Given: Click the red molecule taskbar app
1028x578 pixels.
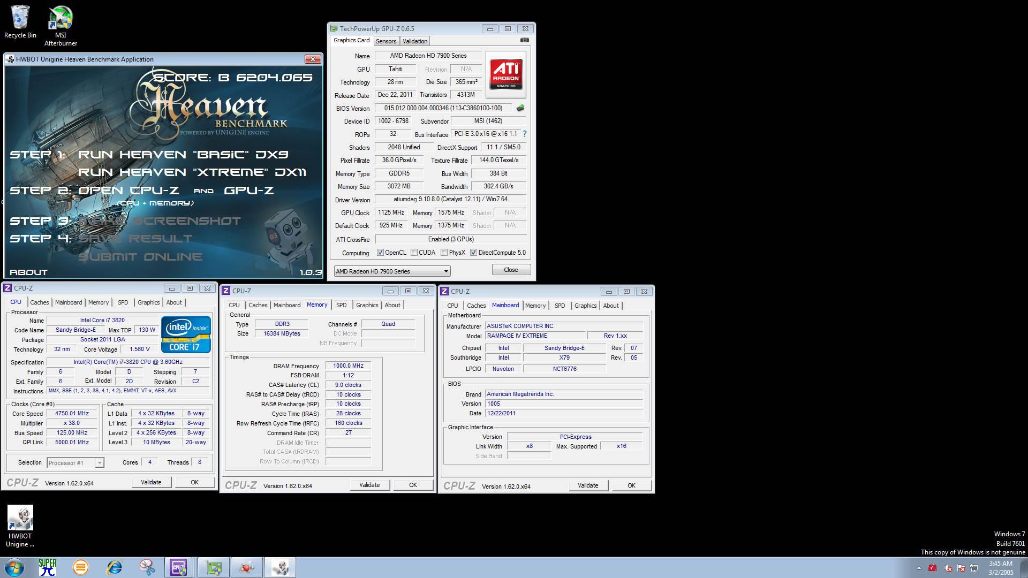Looking at the screenshot, I should click(247, 567).
